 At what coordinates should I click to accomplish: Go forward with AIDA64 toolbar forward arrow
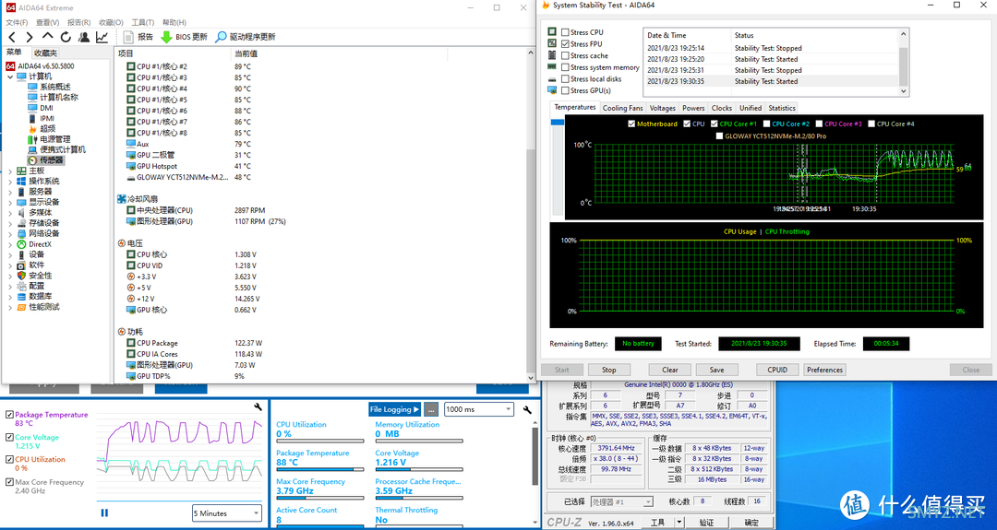coord(30,38)
